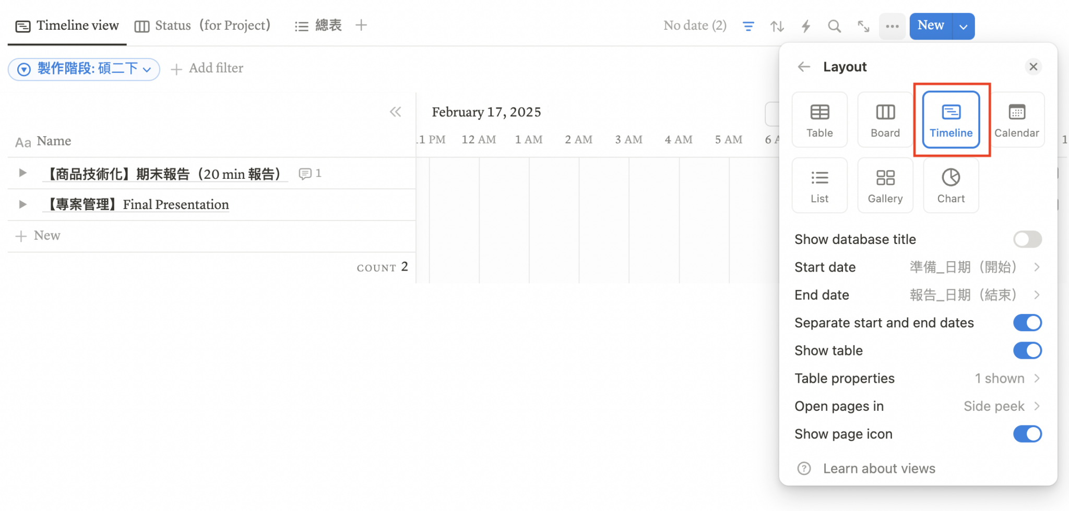Select the Table layout icon

[x=819, y=119]
